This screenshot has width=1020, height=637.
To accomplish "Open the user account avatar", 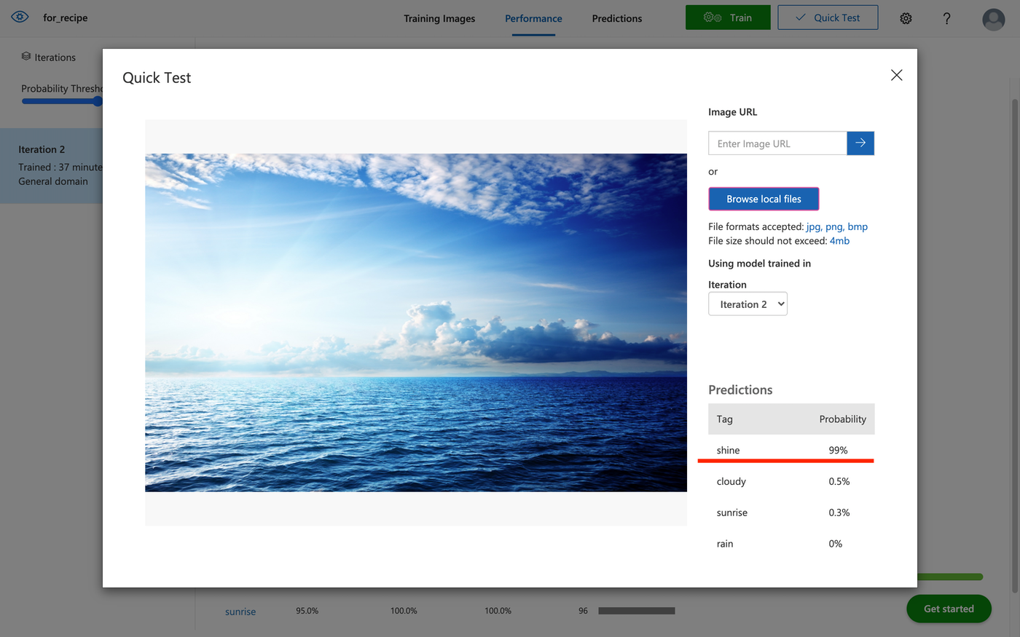I will click(993, 19).
